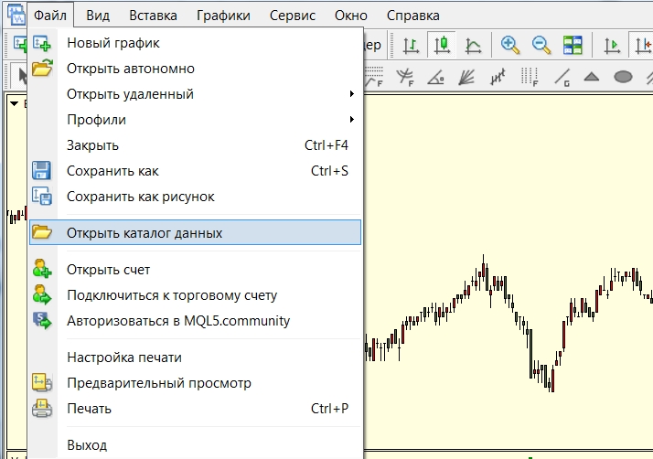Collapse the triangle arrow at chart corner

tap(14, 103)
